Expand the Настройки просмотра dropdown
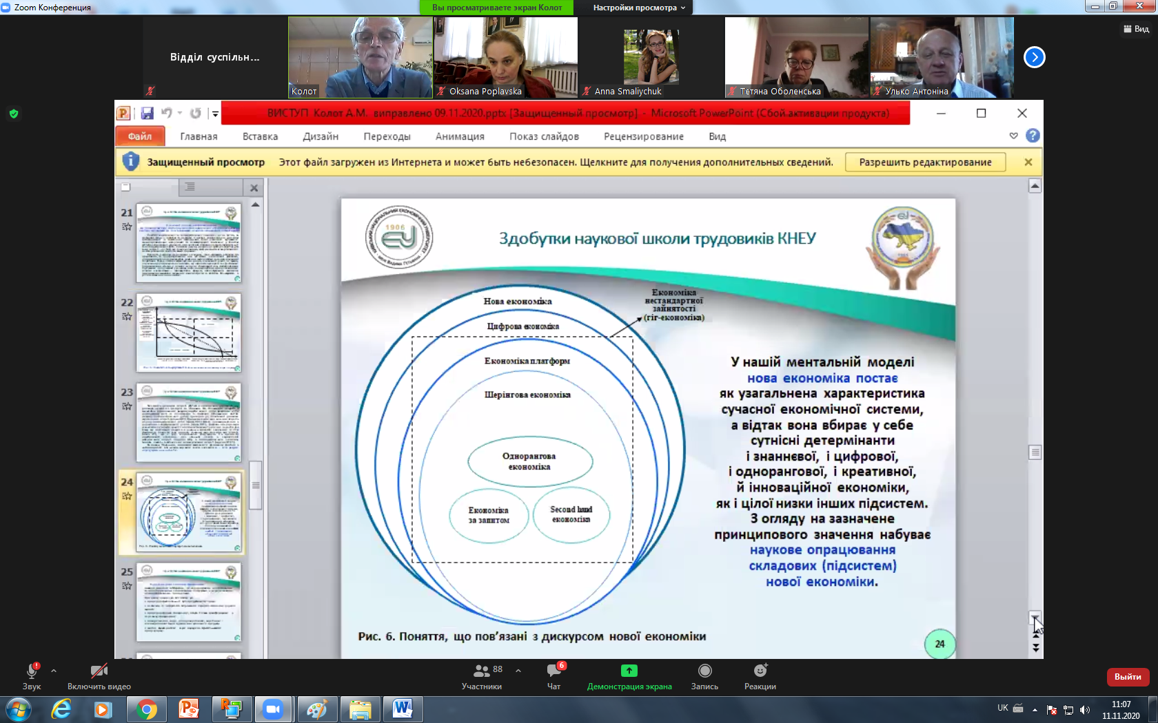The width and height of the screenshot is (1158, 723). (x=639, y=8)
